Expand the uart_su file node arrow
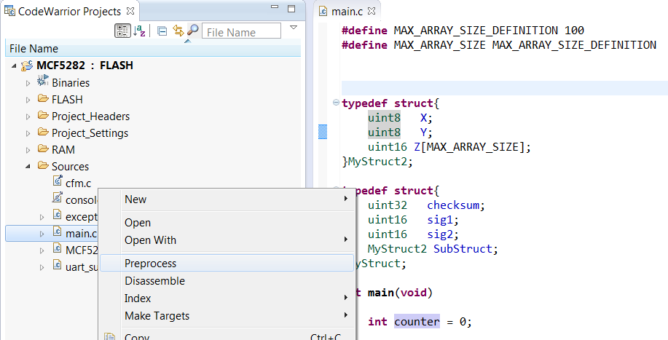 tap(42, 267)
